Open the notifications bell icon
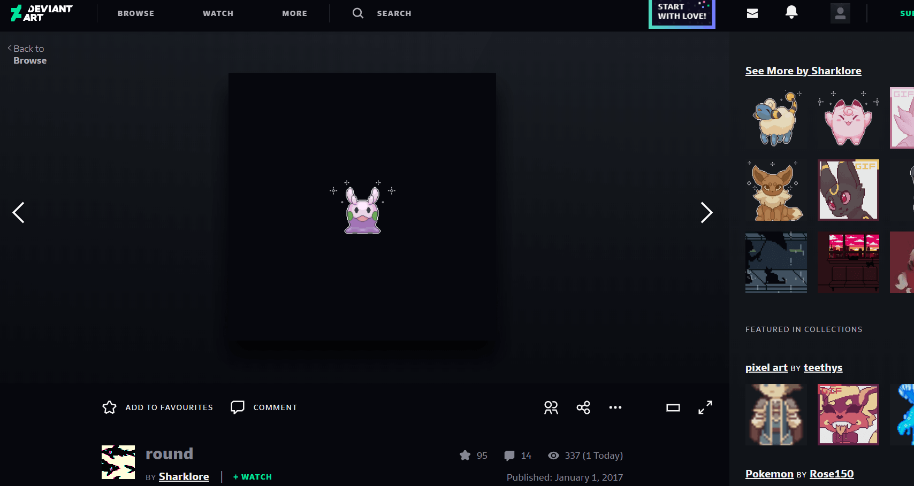914x486 pixels. pos(791,12)
